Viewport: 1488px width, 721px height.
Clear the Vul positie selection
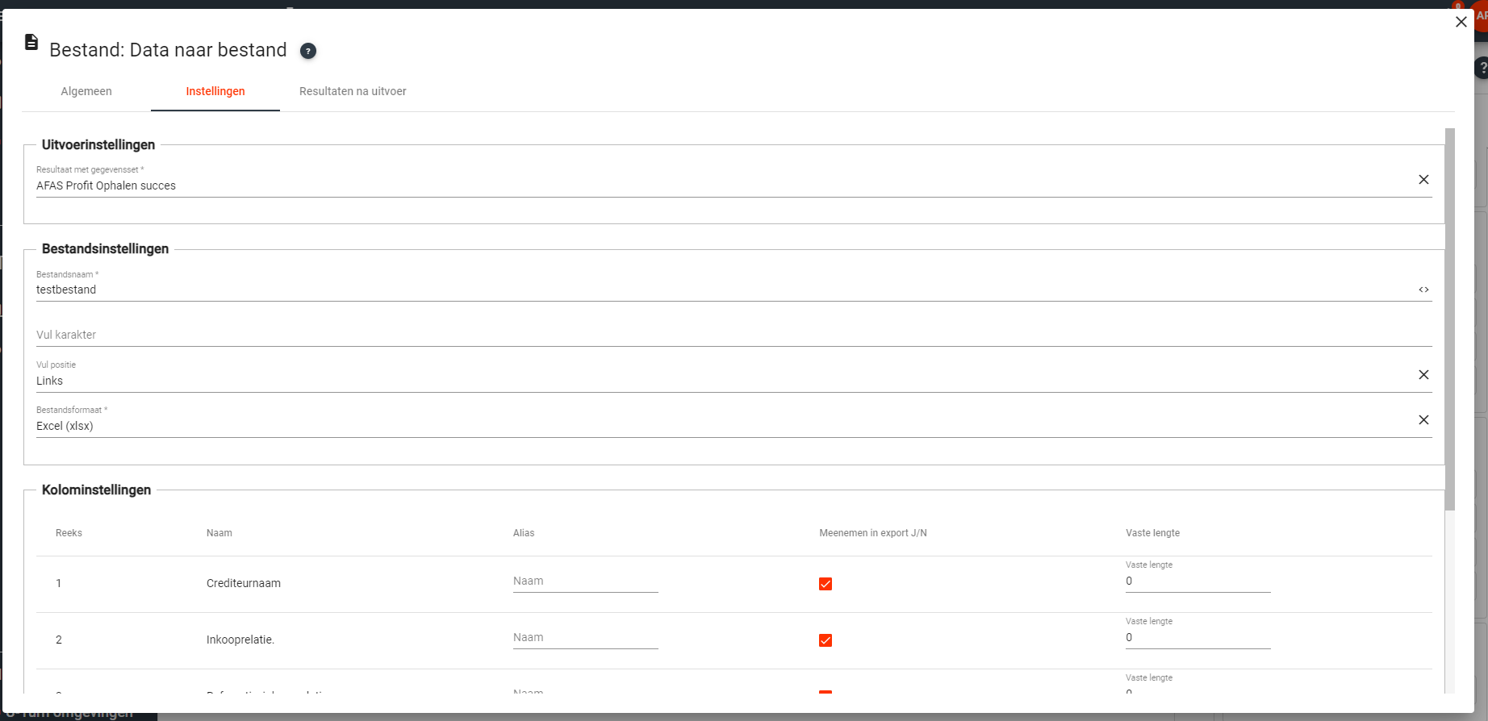click(1423, 375)
